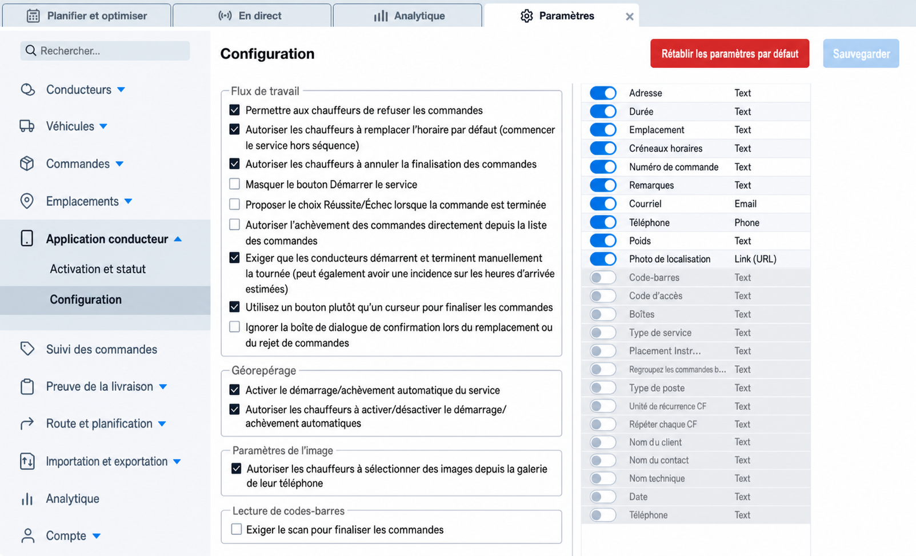Click the gear icon on Paramètres tab
The width and height of the screenshot is (916, 556).
coord(526,16)
